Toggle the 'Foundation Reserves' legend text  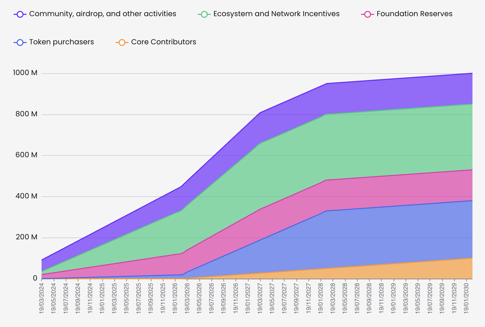(x=414, y=14)
